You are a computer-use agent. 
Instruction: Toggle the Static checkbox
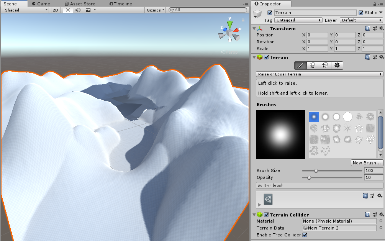click(x=361, y=13)
